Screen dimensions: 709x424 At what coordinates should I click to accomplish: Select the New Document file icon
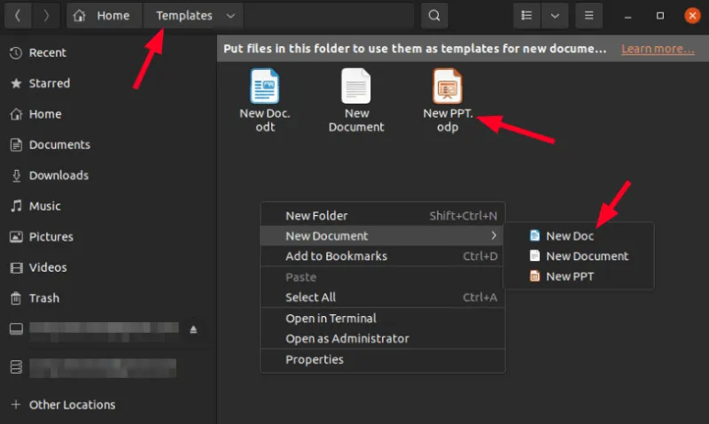356,87
